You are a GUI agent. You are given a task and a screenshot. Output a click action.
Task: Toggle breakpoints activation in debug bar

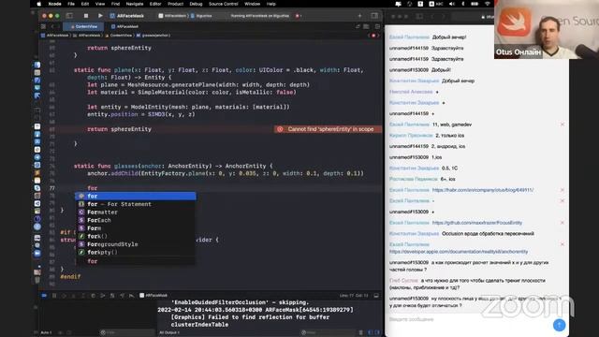44,296
